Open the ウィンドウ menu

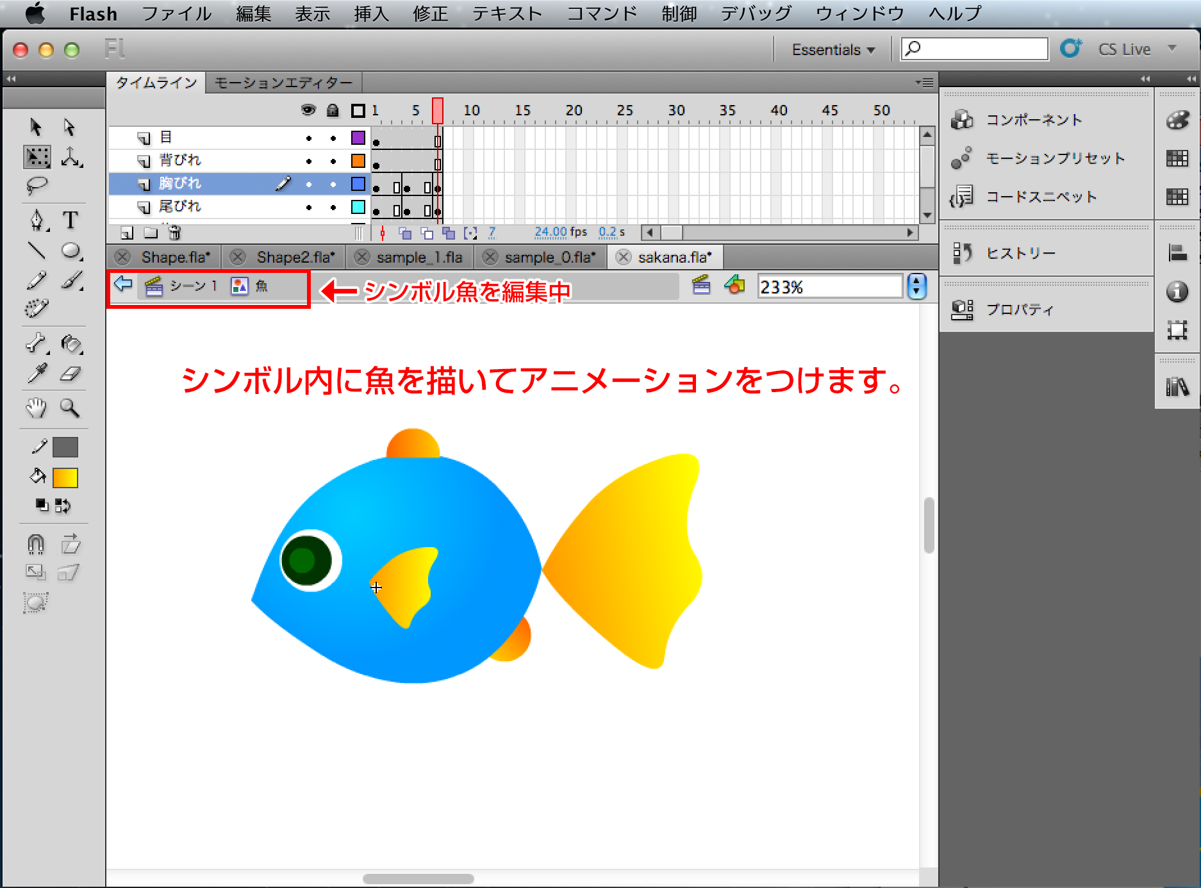[859, 13]
